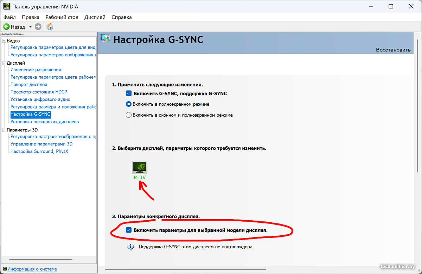Select the Mi TV display icon
Image resolution: width=422 pixels, height=274 pixels.
(x=140, y=168)
